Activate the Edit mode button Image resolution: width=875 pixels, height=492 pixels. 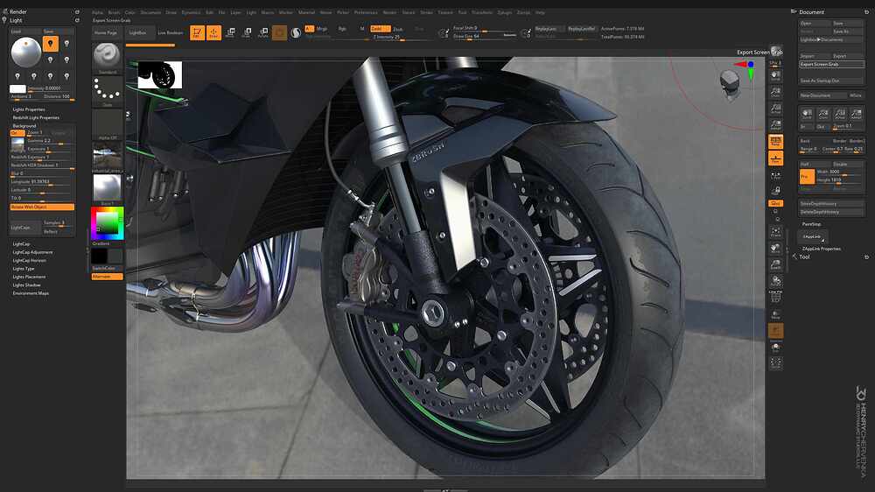click(196, 33)
